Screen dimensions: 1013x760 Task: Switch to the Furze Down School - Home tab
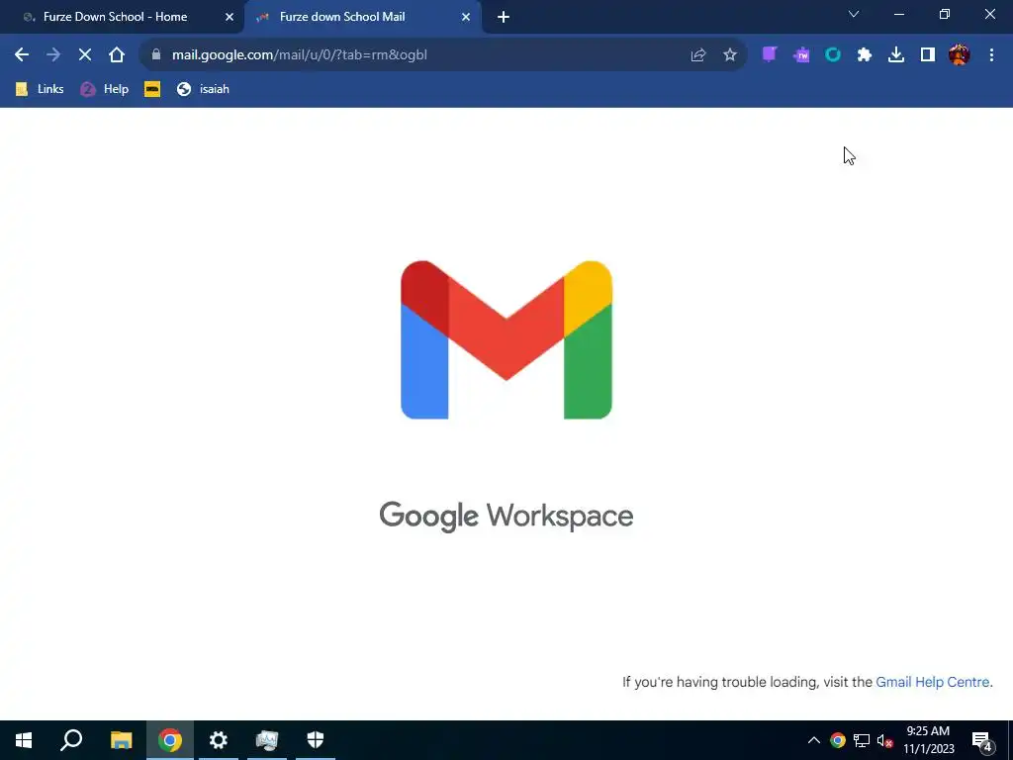coord(115,17)
